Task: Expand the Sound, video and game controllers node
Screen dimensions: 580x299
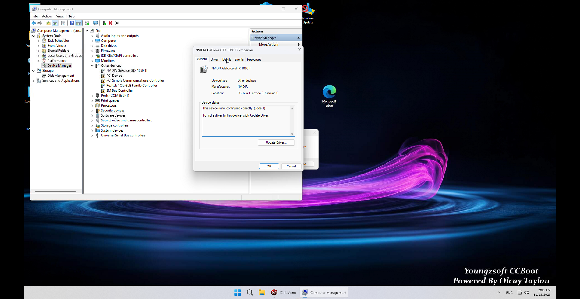Action: click(x=92, y=120)
